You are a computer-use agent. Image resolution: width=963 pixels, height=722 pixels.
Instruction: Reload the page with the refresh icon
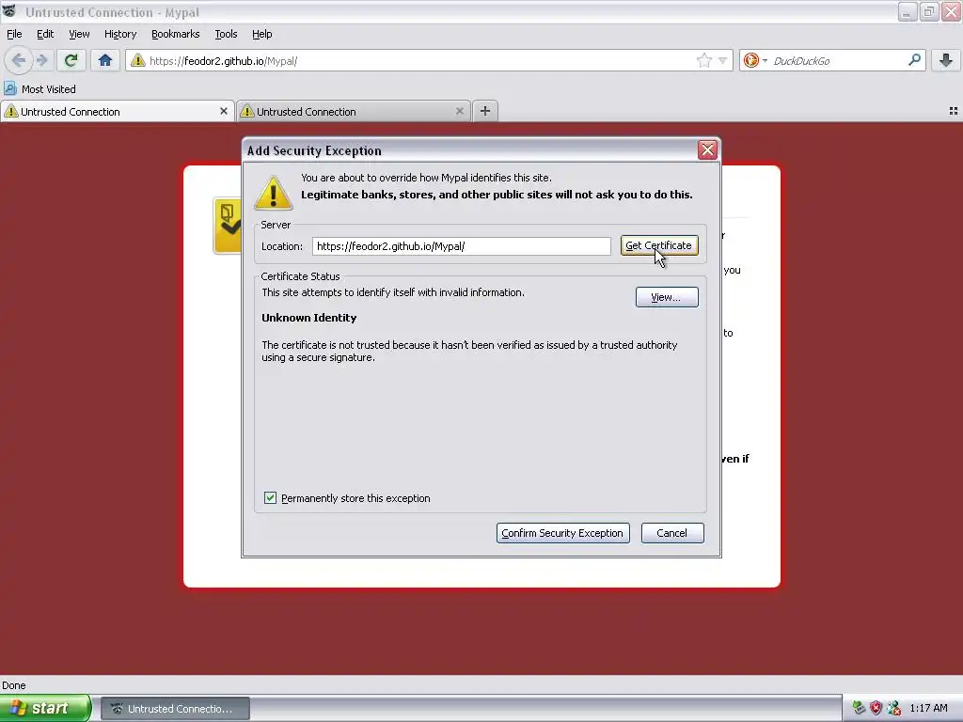(x=71, y=60)
